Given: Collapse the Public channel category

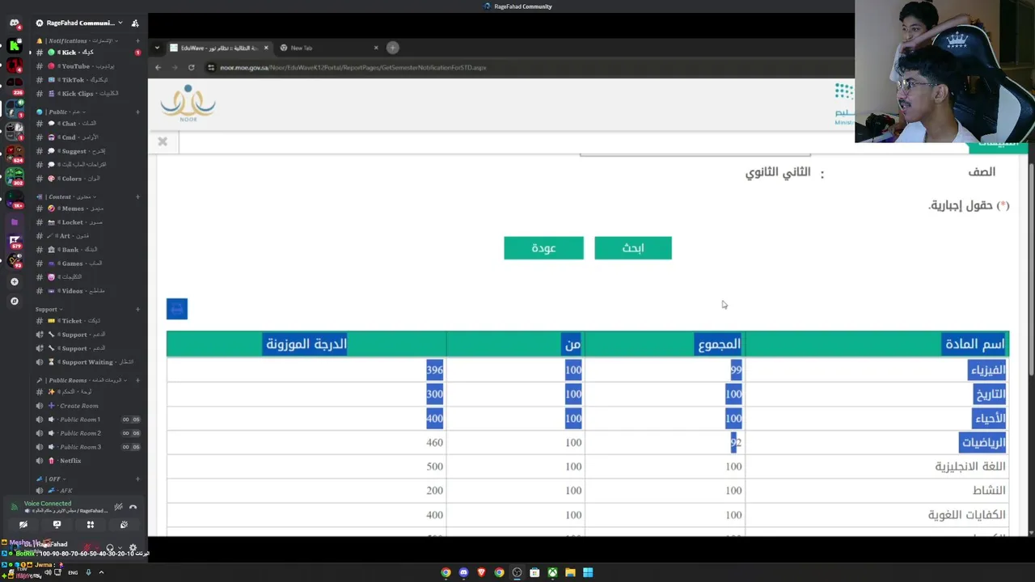Looking at the screenshot, I should pyautogui.click(x=61, y=112).
